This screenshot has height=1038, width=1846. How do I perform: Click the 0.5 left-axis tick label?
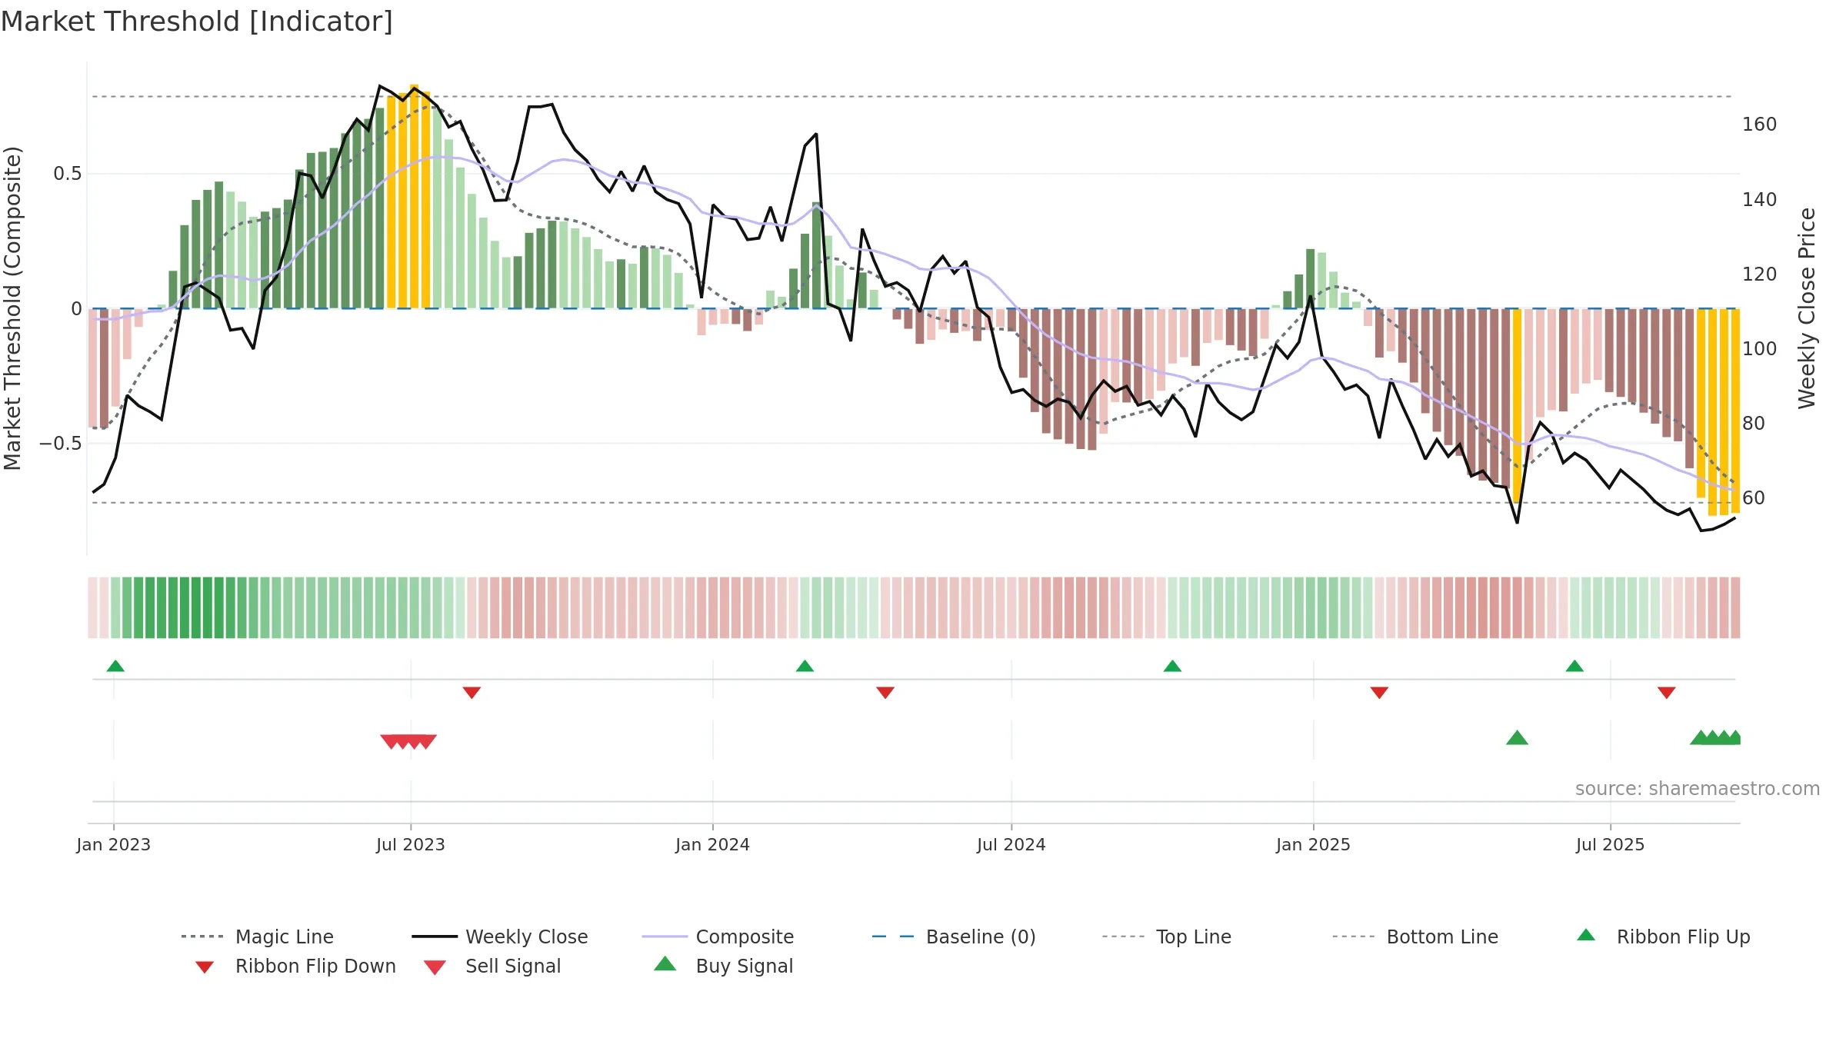pos(68,174)
